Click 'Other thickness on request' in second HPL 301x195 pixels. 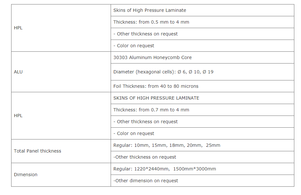(x=202, y=122)
